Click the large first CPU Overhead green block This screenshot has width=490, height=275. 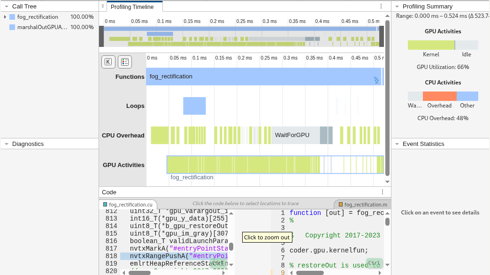(x=160, y=135)
